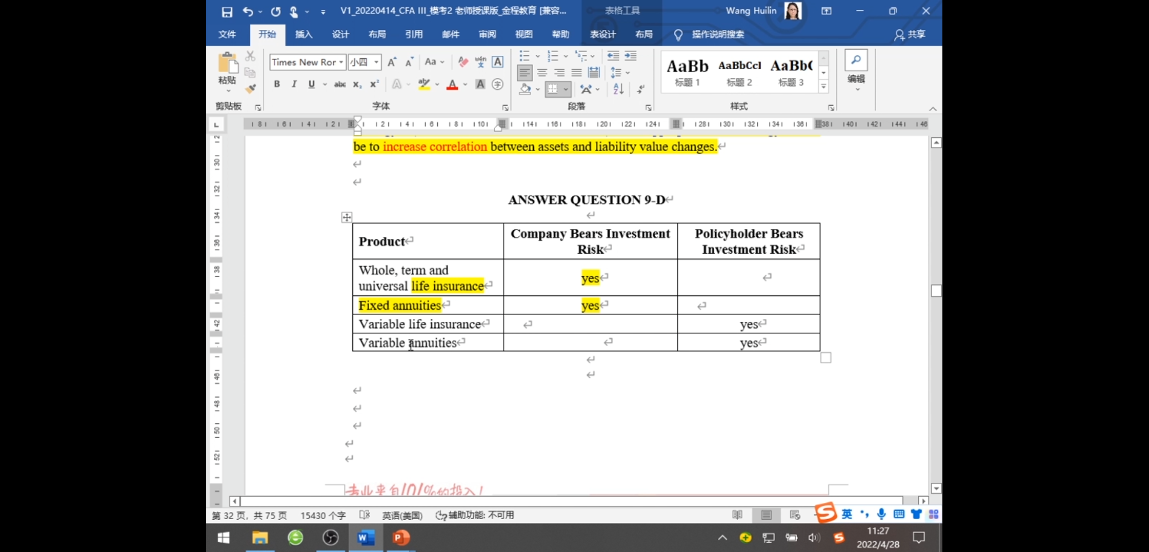
Task: Click the table move handle icon
Action: point(347,217)
